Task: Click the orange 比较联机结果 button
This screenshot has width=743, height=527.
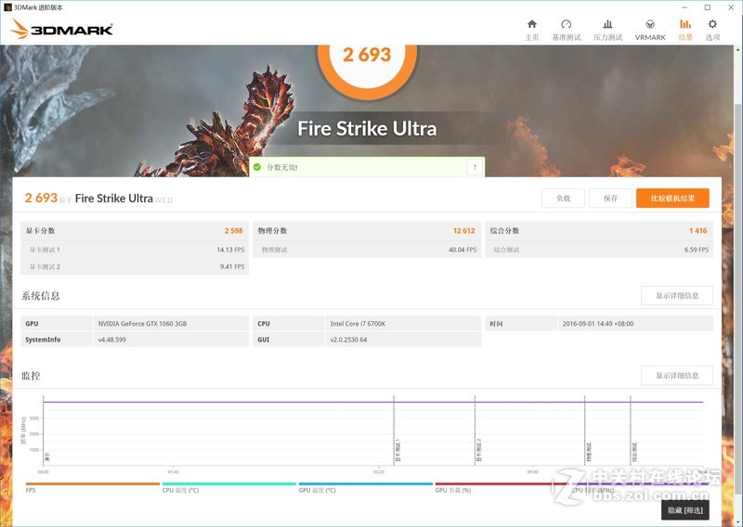Action: 672,199
